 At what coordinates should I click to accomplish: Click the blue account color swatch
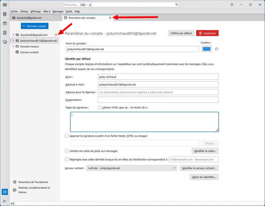[206, 49]
